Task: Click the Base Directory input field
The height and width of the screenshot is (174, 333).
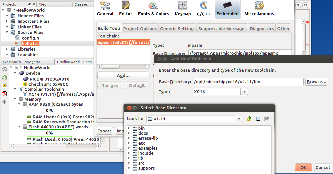Action: click(x=248, y=82)
